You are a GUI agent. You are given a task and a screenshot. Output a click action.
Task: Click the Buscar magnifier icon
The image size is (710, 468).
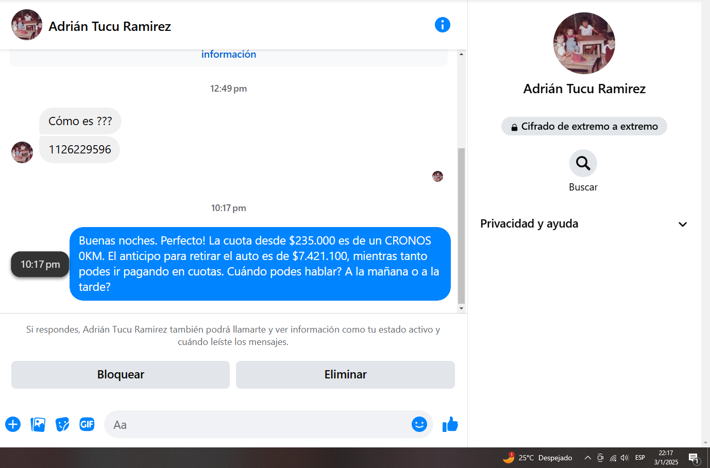click(x=583, y=163)
